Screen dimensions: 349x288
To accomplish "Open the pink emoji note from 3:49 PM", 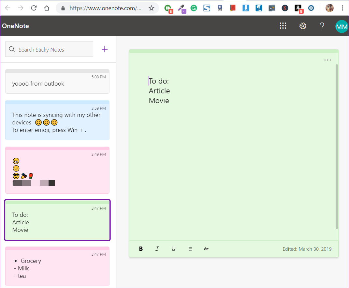I will pos(57,170).
